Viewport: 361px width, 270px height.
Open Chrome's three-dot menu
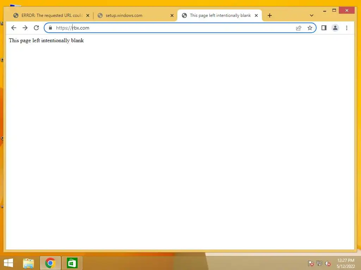(x=347, y=28)
